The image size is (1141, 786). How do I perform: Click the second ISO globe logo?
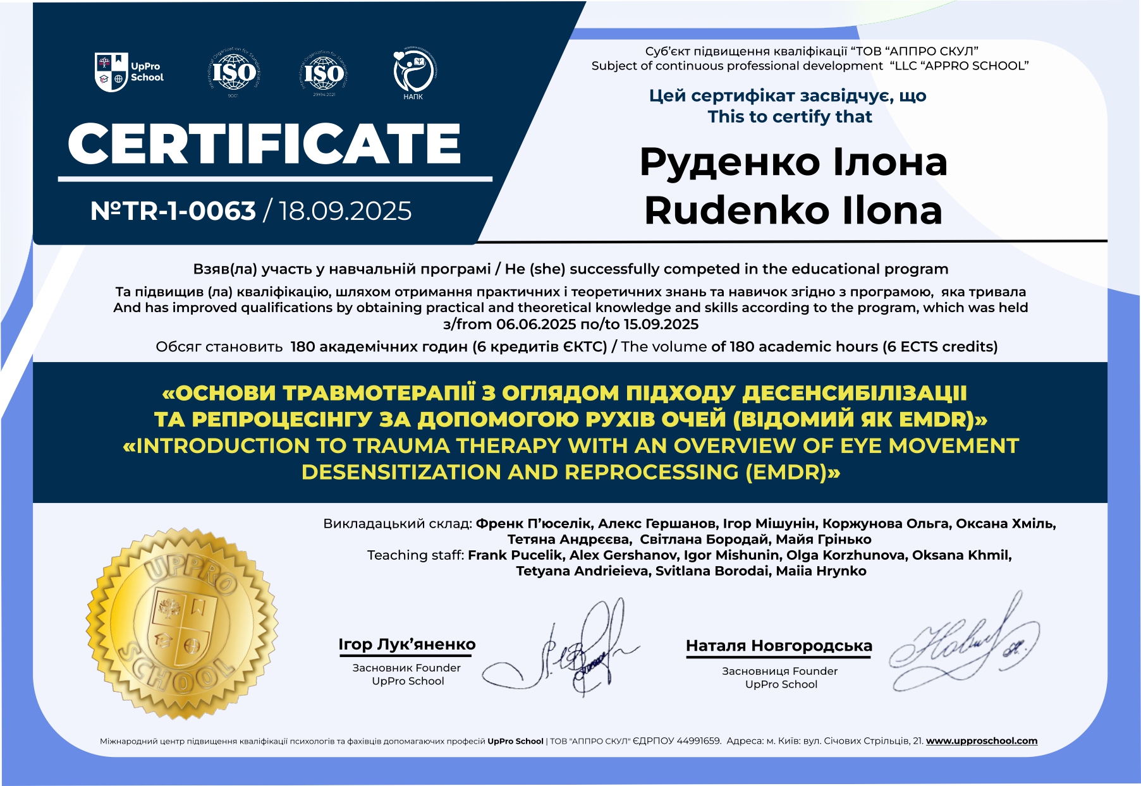coord(324,73)
